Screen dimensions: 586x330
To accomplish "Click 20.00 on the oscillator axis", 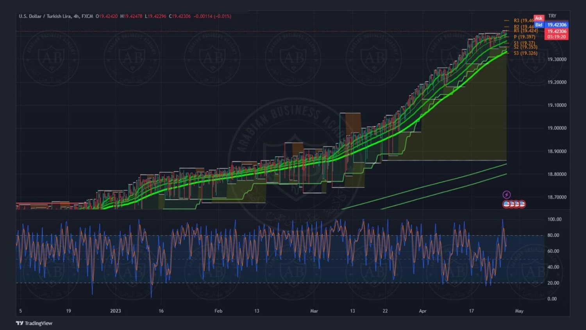I will tap(553, 283).
